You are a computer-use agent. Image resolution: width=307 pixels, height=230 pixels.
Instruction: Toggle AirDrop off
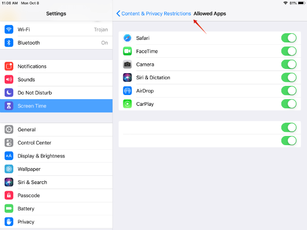(289, 91)
